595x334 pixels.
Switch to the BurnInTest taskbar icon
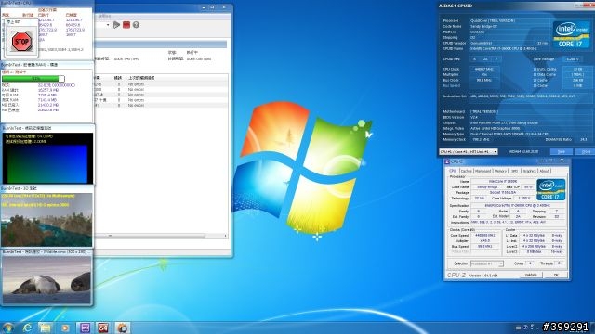(x=122, y=328)
